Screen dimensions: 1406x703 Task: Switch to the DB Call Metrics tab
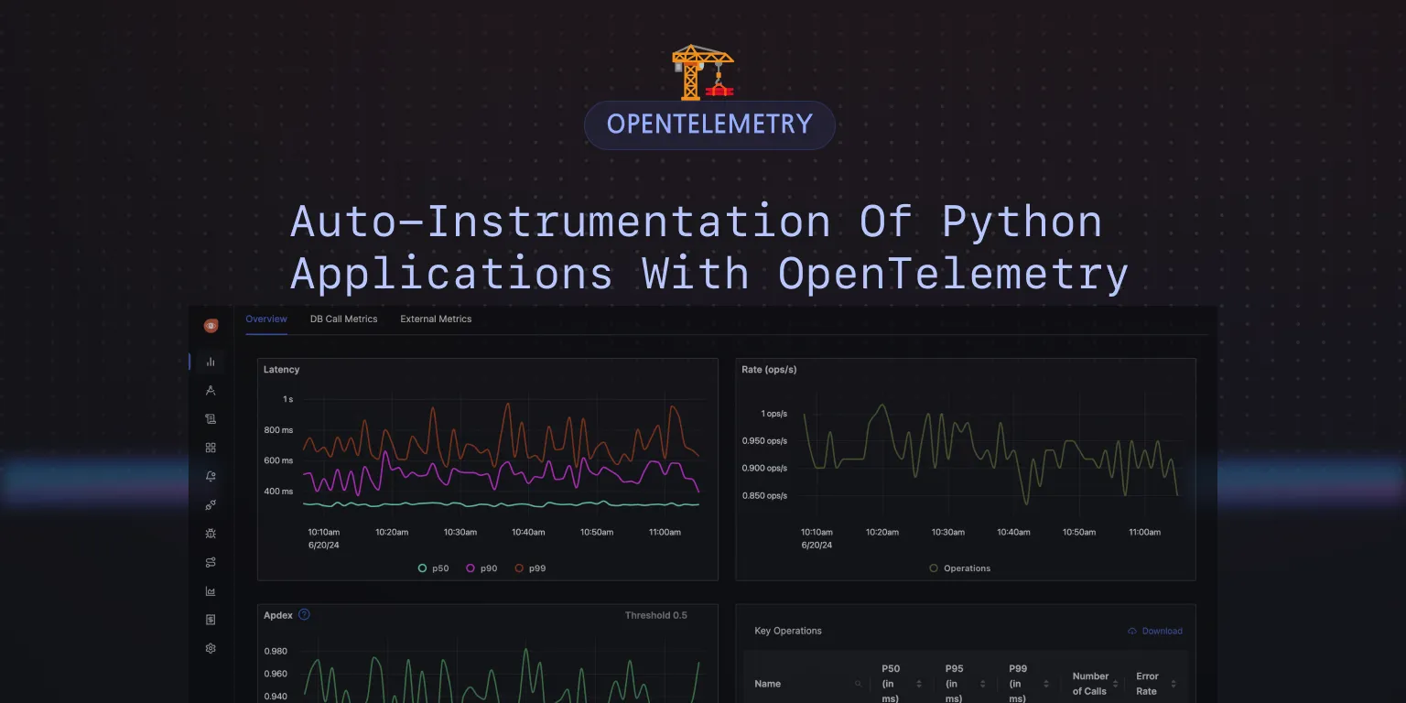coord(344,319)
